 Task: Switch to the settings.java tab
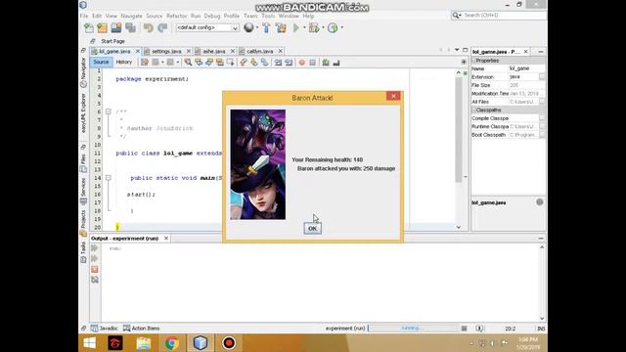point(166,52)
